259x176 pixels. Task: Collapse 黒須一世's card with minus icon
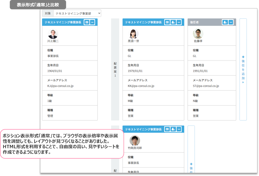179,22
